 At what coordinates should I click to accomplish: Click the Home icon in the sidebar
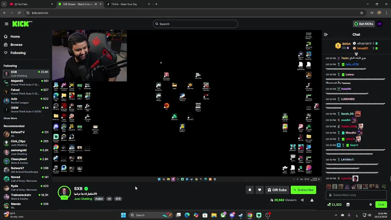pyautogui.click(x=5, y=36)
